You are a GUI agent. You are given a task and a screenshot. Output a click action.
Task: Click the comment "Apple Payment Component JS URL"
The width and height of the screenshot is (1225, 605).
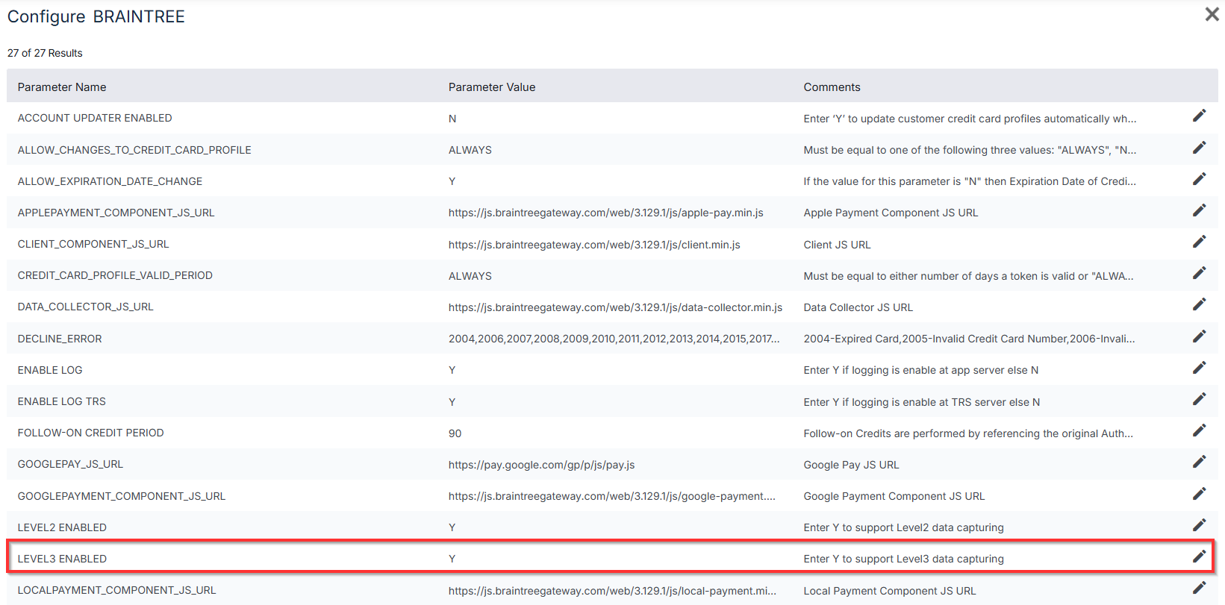[x=891, y=213]
